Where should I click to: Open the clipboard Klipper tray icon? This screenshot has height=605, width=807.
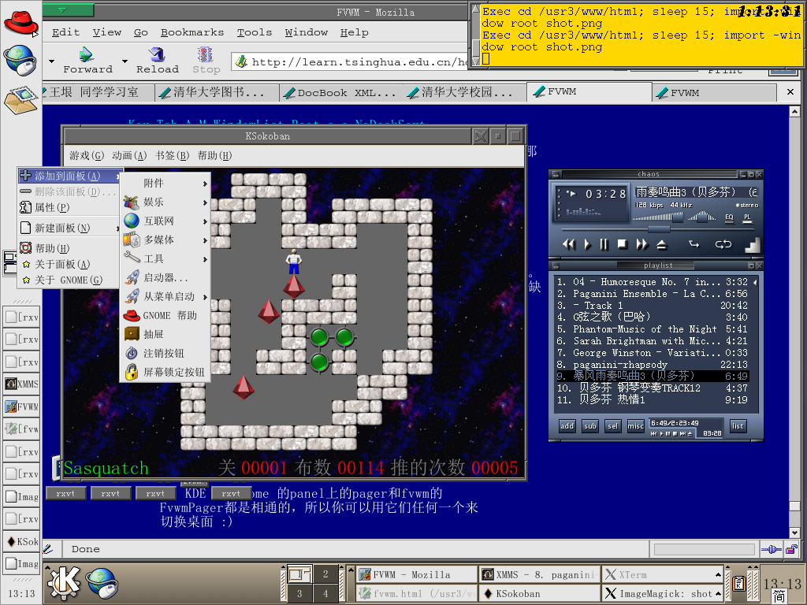click(739, 584)
